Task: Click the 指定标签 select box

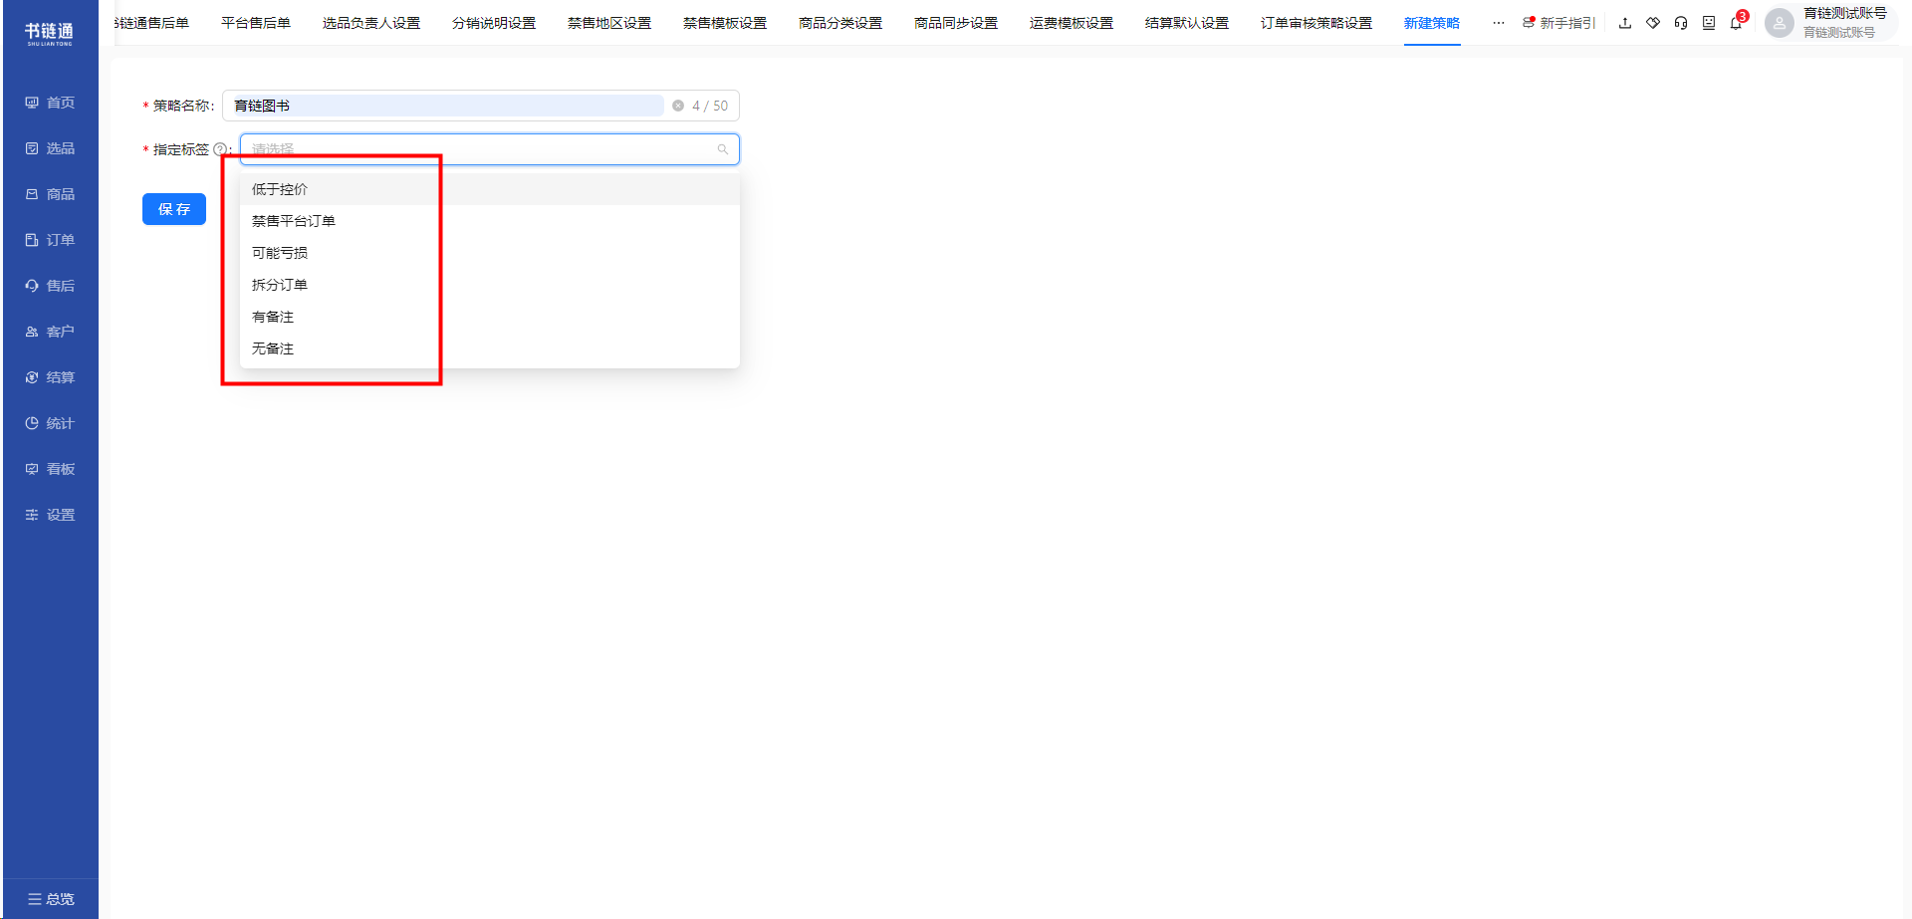Action: click(x=490, y=149)
